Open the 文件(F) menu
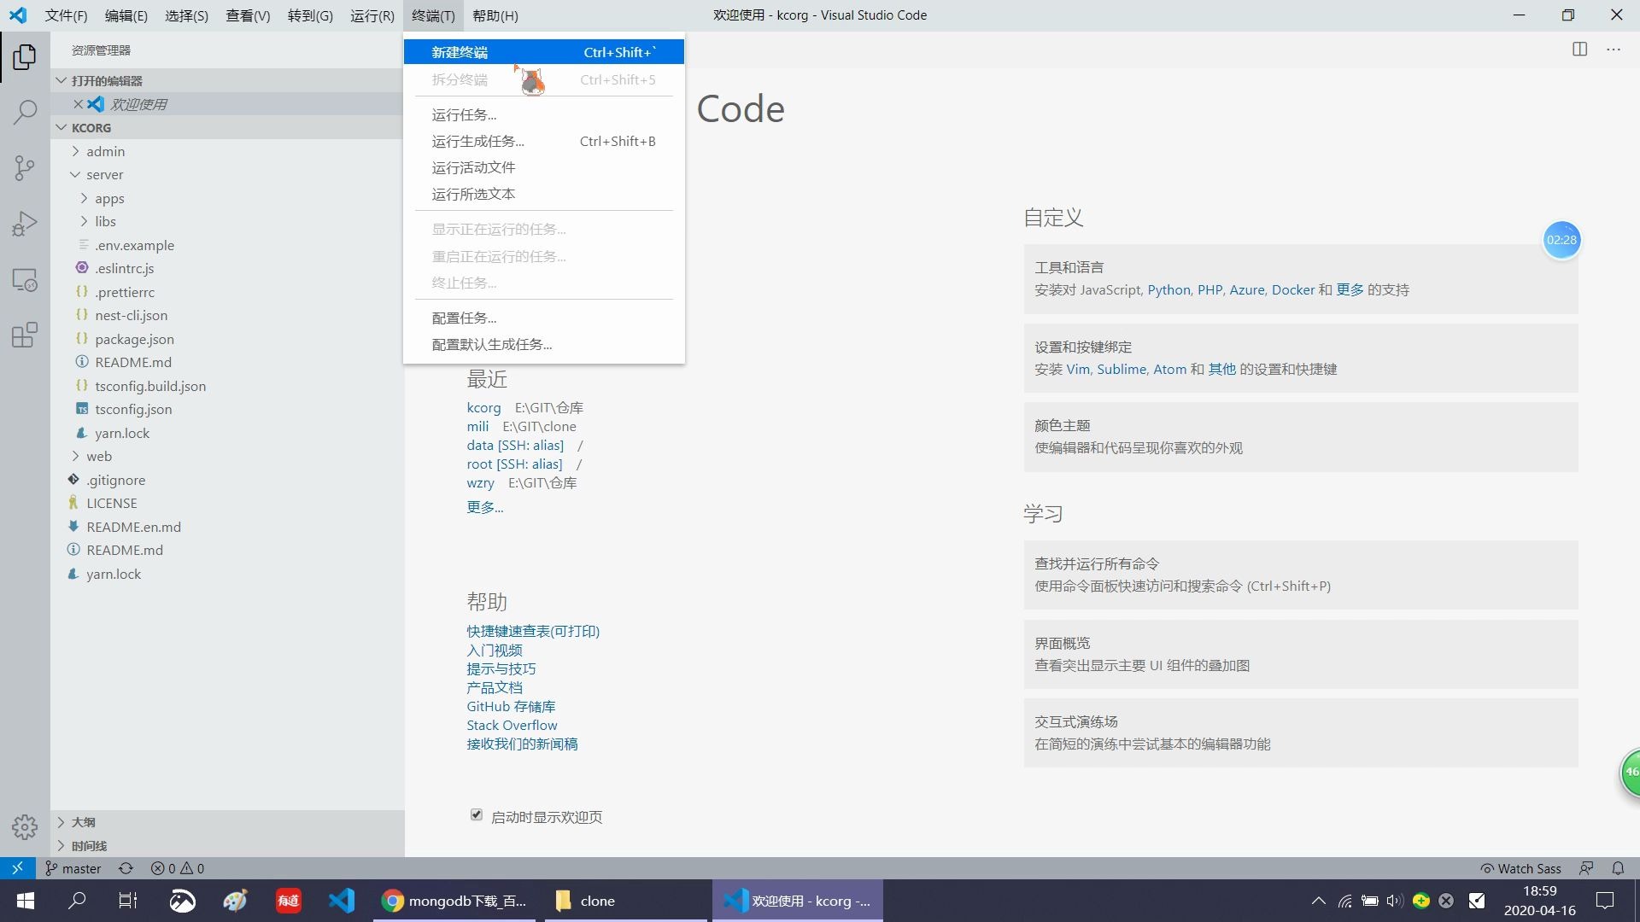 point(66,15)
